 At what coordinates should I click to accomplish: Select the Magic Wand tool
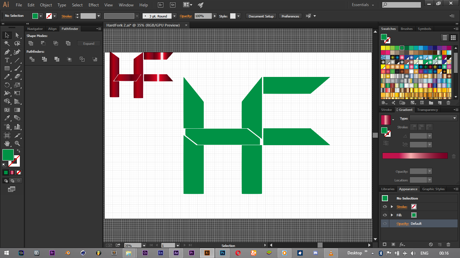(x=7, y=43)
